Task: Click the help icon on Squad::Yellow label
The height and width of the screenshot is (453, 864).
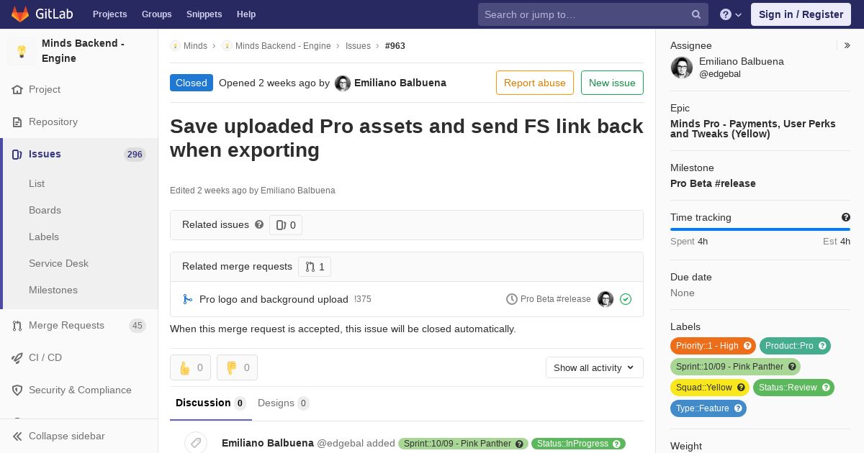Action: [741, 388]
